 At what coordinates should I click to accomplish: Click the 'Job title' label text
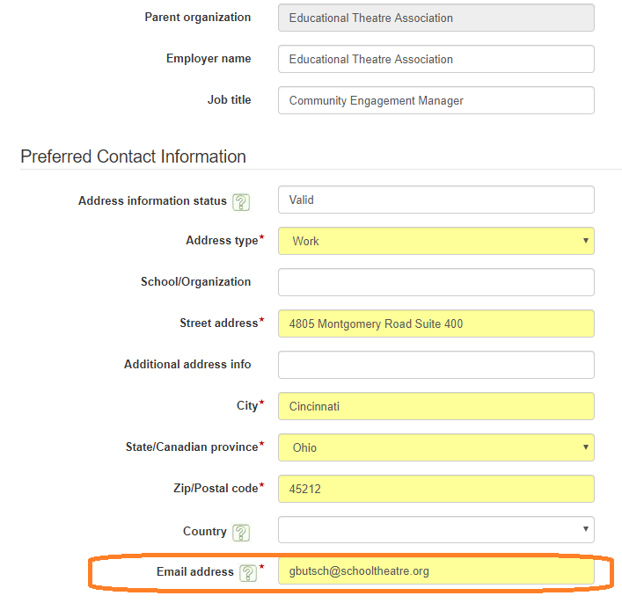point(229,100)
